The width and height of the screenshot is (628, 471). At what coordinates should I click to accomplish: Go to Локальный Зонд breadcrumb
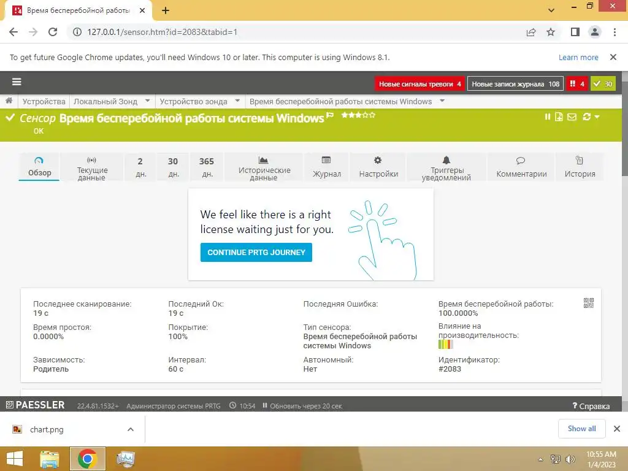coord(105,101)
